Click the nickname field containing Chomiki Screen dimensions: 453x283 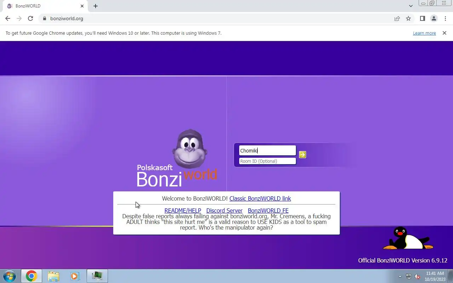pos(267,150)
